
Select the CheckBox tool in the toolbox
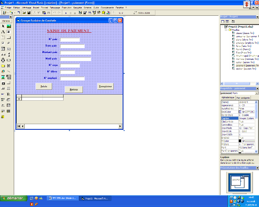click(x=3, y=43)
